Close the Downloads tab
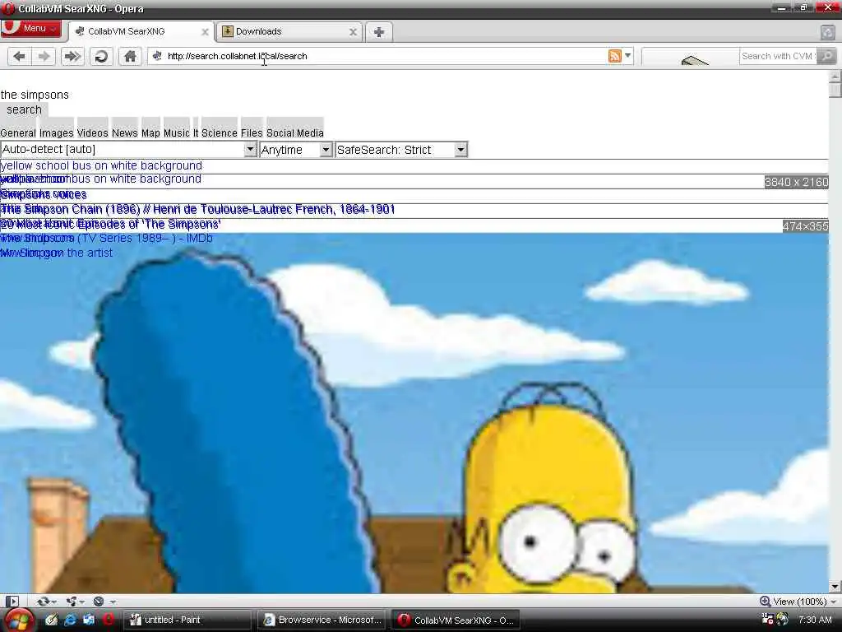Image resolution: width=842 pixels, height=632 pixels. [x=353, y=32]
